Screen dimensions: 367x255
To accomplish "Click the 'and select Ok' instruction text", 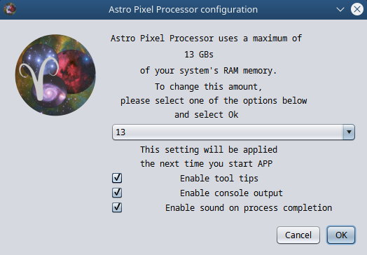I will coord(206,115).
